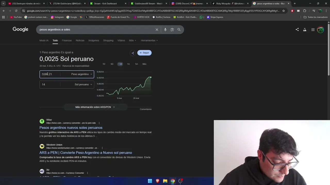This screenshot has height=185, width=330.
Task: Click the Google logo
Action: 20,29
